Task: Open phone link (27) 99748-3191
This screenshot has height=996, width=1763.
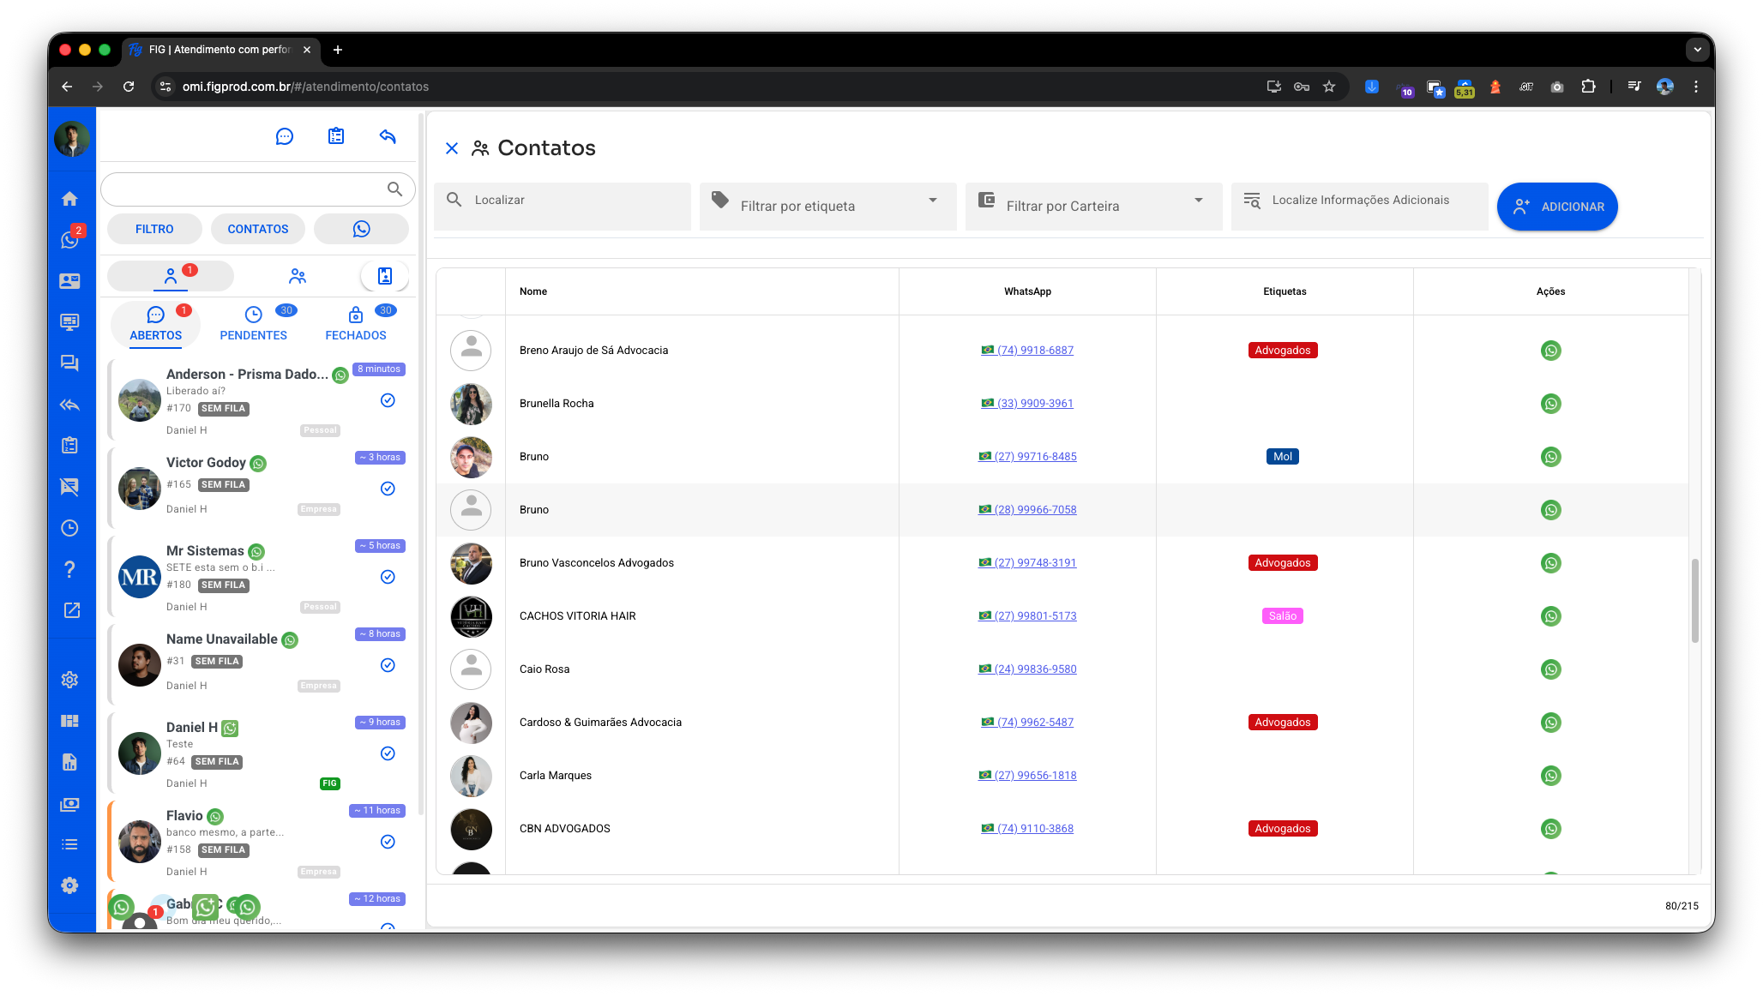Action: pyautogui.click(x=1034, y=563)
